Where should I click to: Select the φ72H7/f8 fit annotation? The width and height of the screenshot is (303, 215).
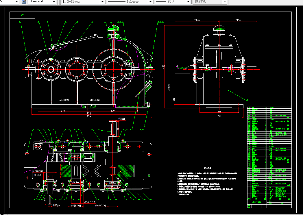click(x=38, y=171)
